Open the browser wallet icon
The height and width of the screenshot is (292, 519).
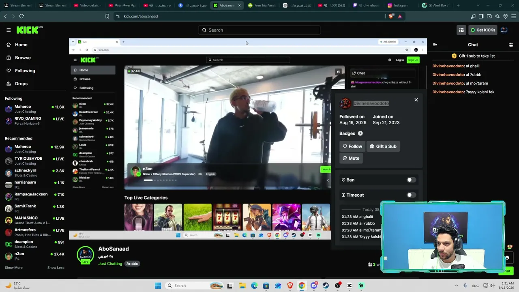point(489,16)
